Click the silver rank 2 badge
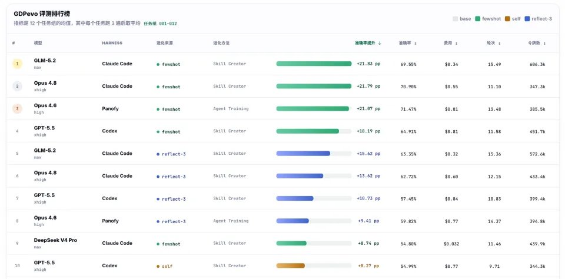Viewport: 565px width, 279px height. pyautogui.click(x=17, y=86)
